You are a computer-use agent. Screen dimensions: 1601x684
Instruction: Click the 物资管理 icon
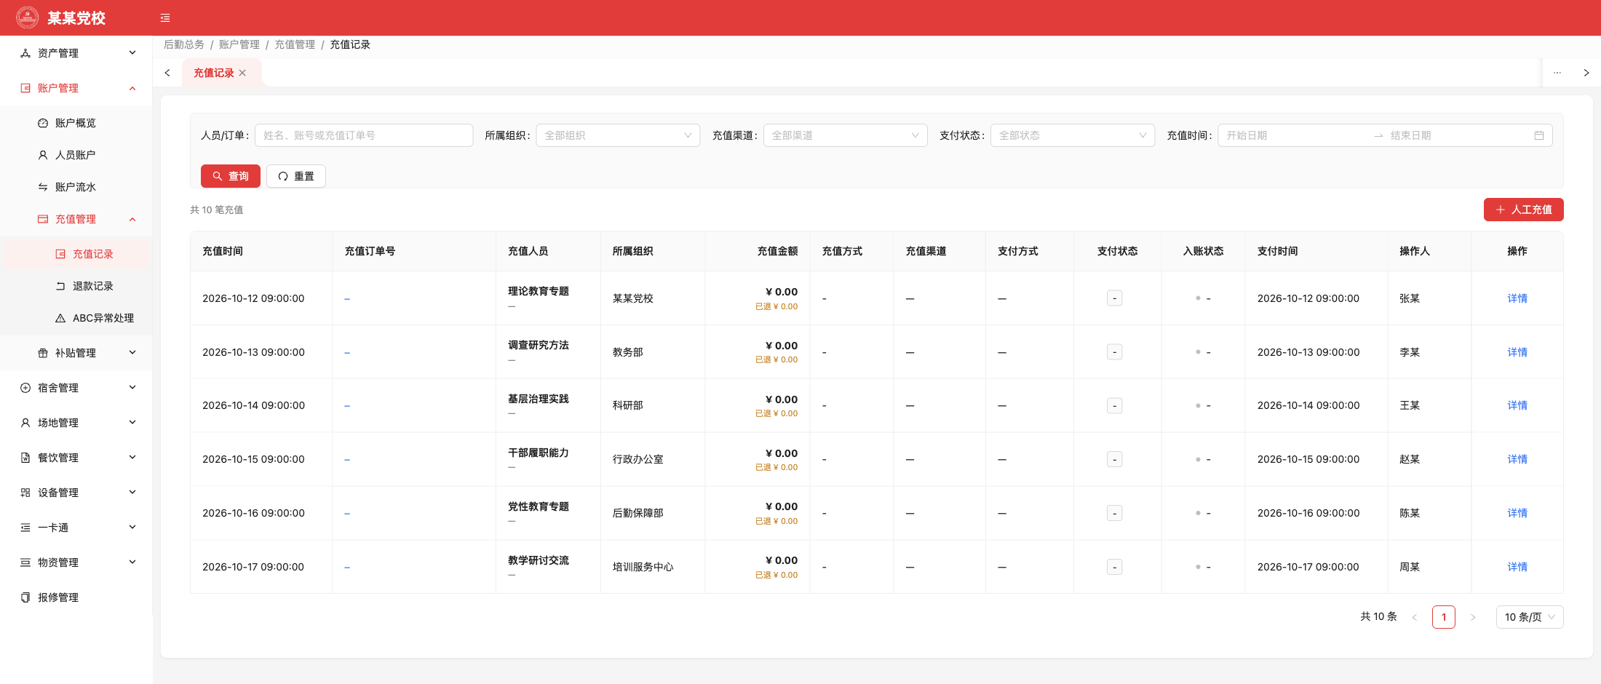[25, 562]
